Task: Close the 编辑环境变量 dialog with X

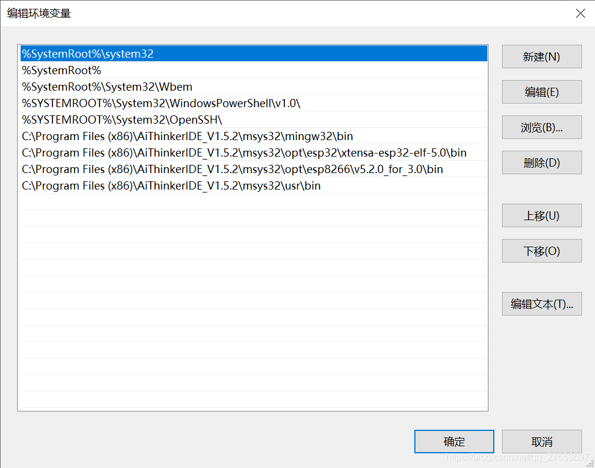Action: click(580, 13)
